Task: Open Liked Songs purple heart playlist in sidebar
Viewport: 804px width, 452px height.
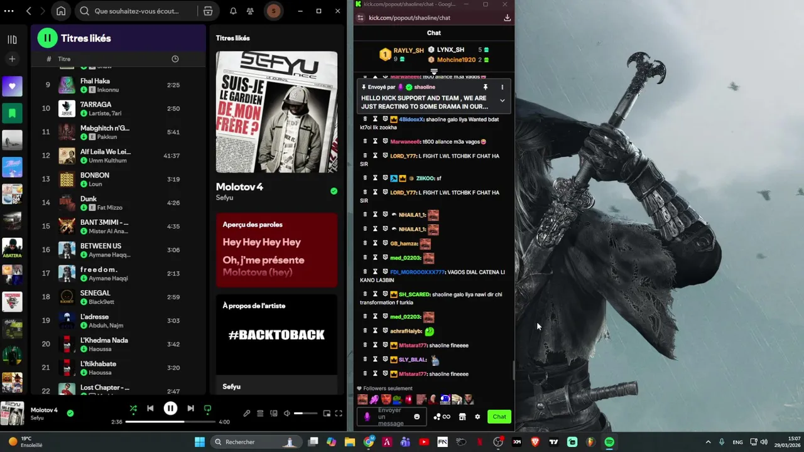Action: (12, 86)
